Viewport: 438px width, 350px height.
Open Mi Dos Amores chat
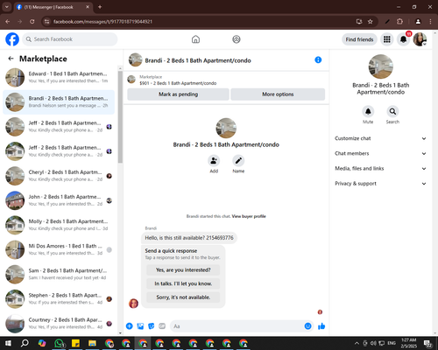pos(59,249)
